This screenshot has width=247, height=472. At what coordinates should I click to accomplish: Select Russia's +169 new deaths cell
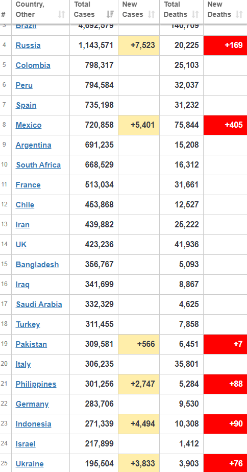(226, 45)
